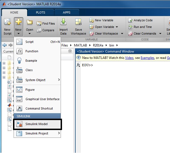Click the Clear Workspace icon
Viewport: 170px width, 153px height.
tap(92, 33)
